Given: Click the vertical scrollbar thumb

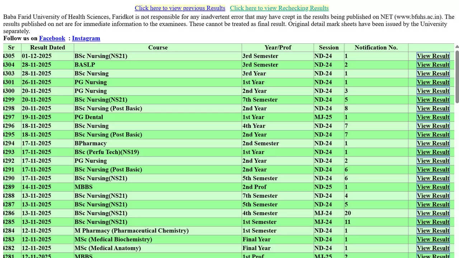Looking at the screenshot, I should [x=457, y=77].
